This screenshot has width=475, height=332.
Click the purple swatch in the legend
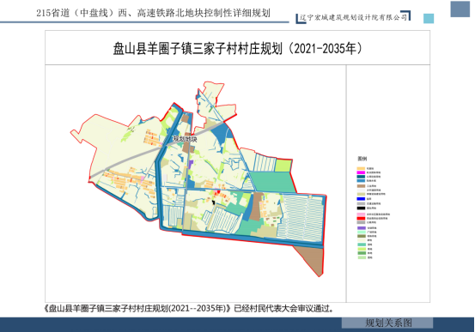[362, 228]
